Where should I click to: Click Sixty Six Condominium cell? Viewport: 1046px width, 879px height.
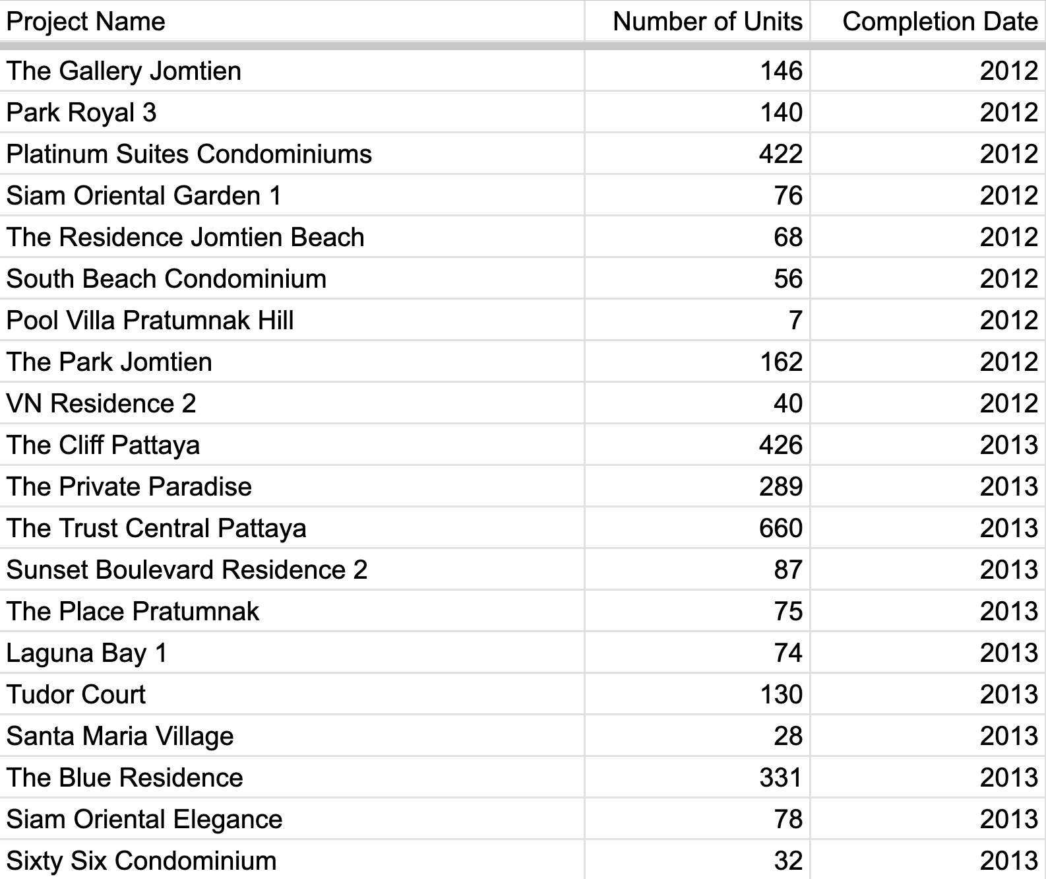[292, 860]
